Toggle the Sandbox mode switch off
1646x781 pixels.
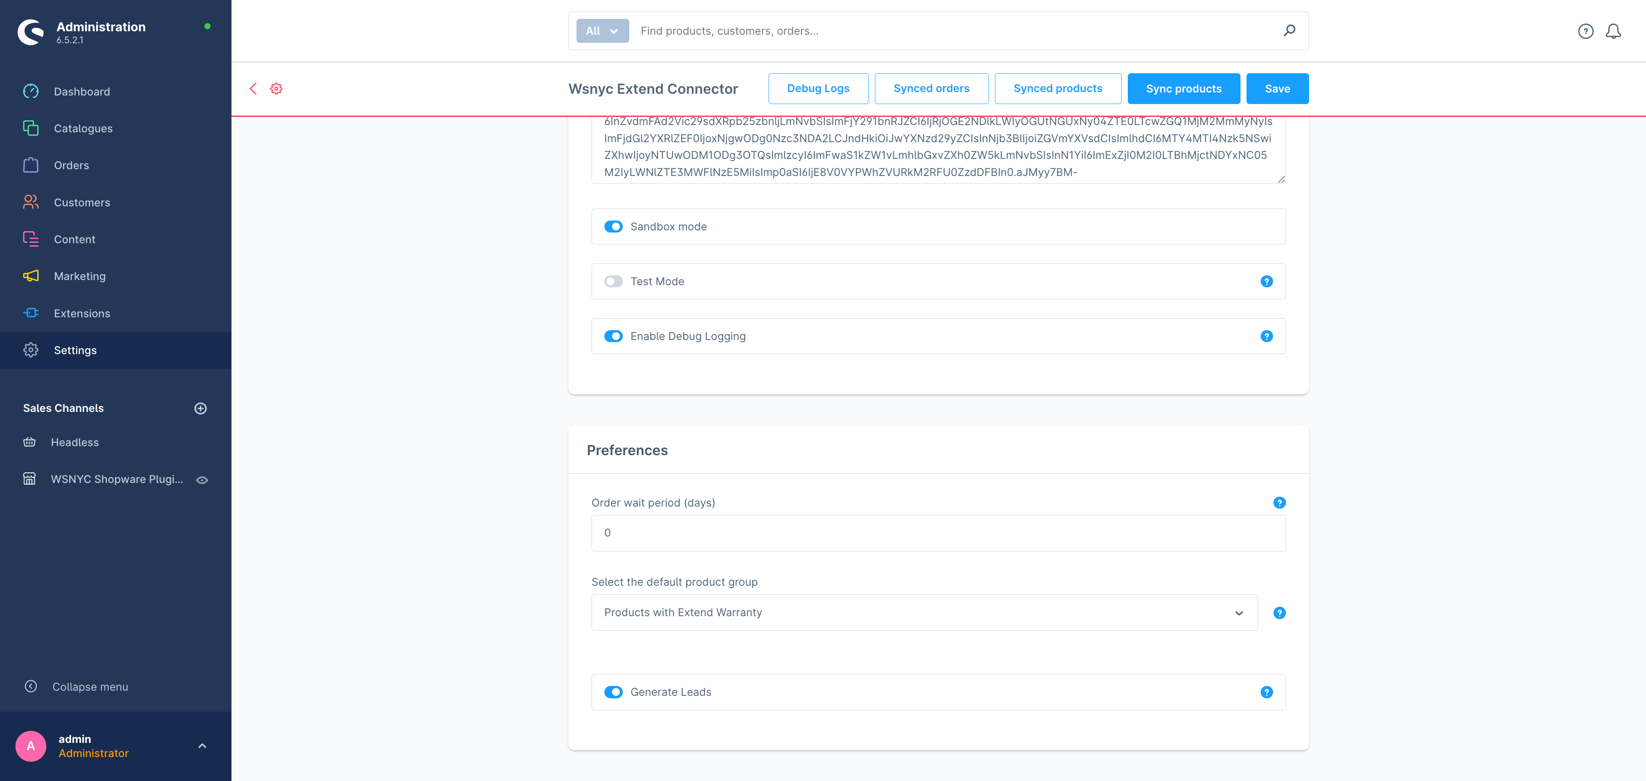[612, 227]
